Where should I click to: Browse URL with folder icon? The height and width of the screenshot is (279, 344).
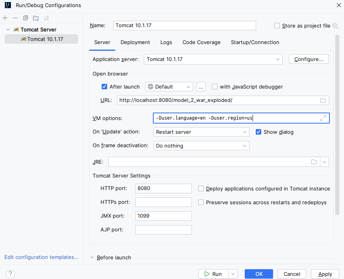pos(323,100)
